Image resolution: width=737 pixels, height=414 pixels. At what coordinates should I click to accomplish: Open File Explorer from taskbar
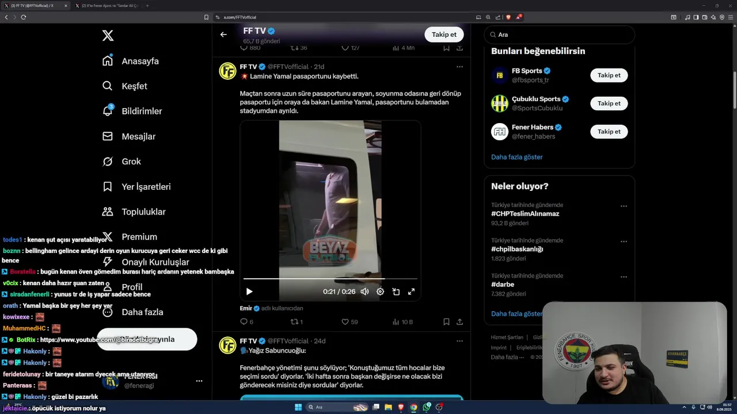click(x=388, y=407)
